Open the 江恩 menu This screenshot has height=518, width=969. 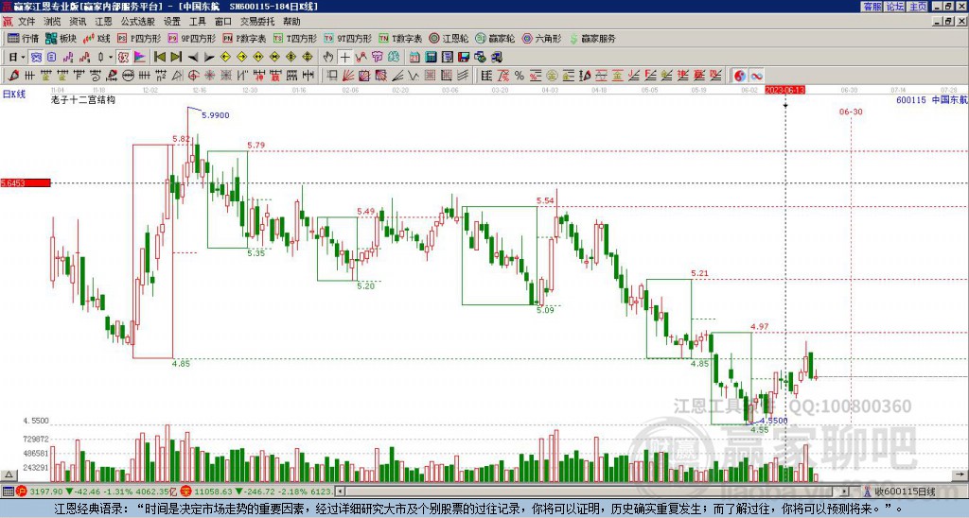pyautogui.click(x=103, y=22)
